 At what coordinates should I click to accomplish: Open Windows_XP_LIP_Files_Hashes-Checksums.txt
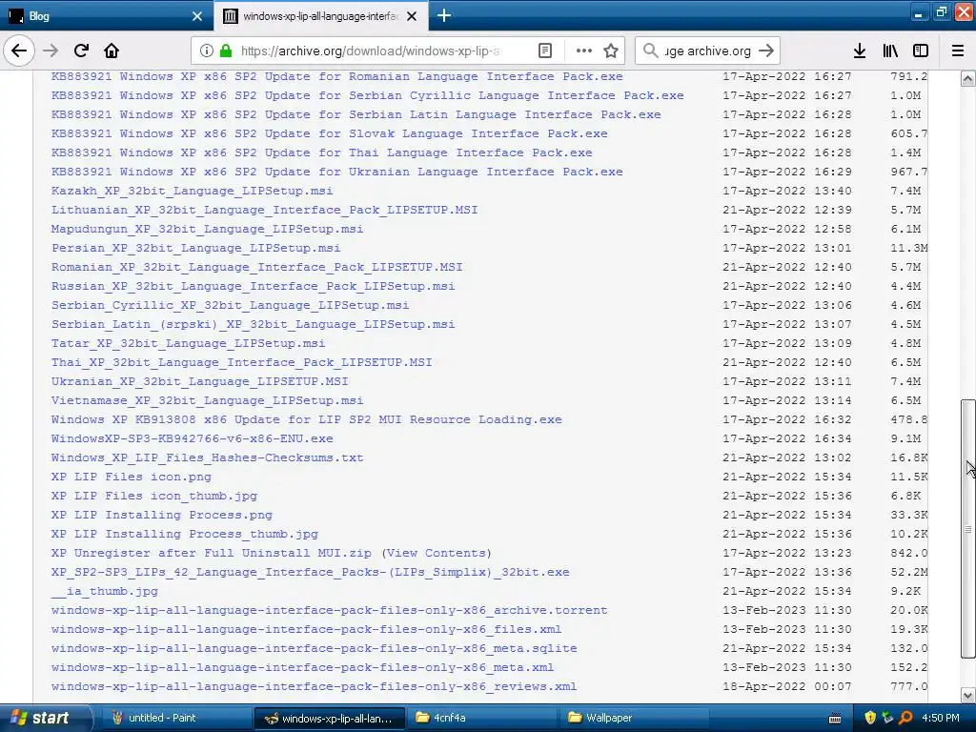click(x=207, y=457)
